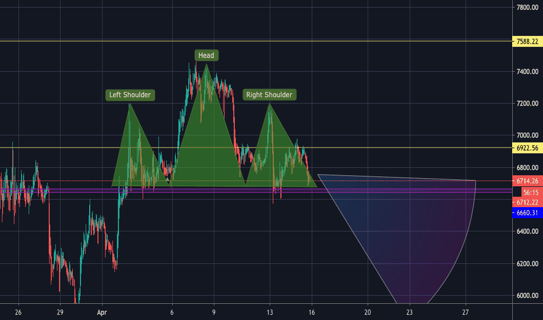Click date 6 on time axis
The width and height of the screenshot is (543, 320).
172,312
